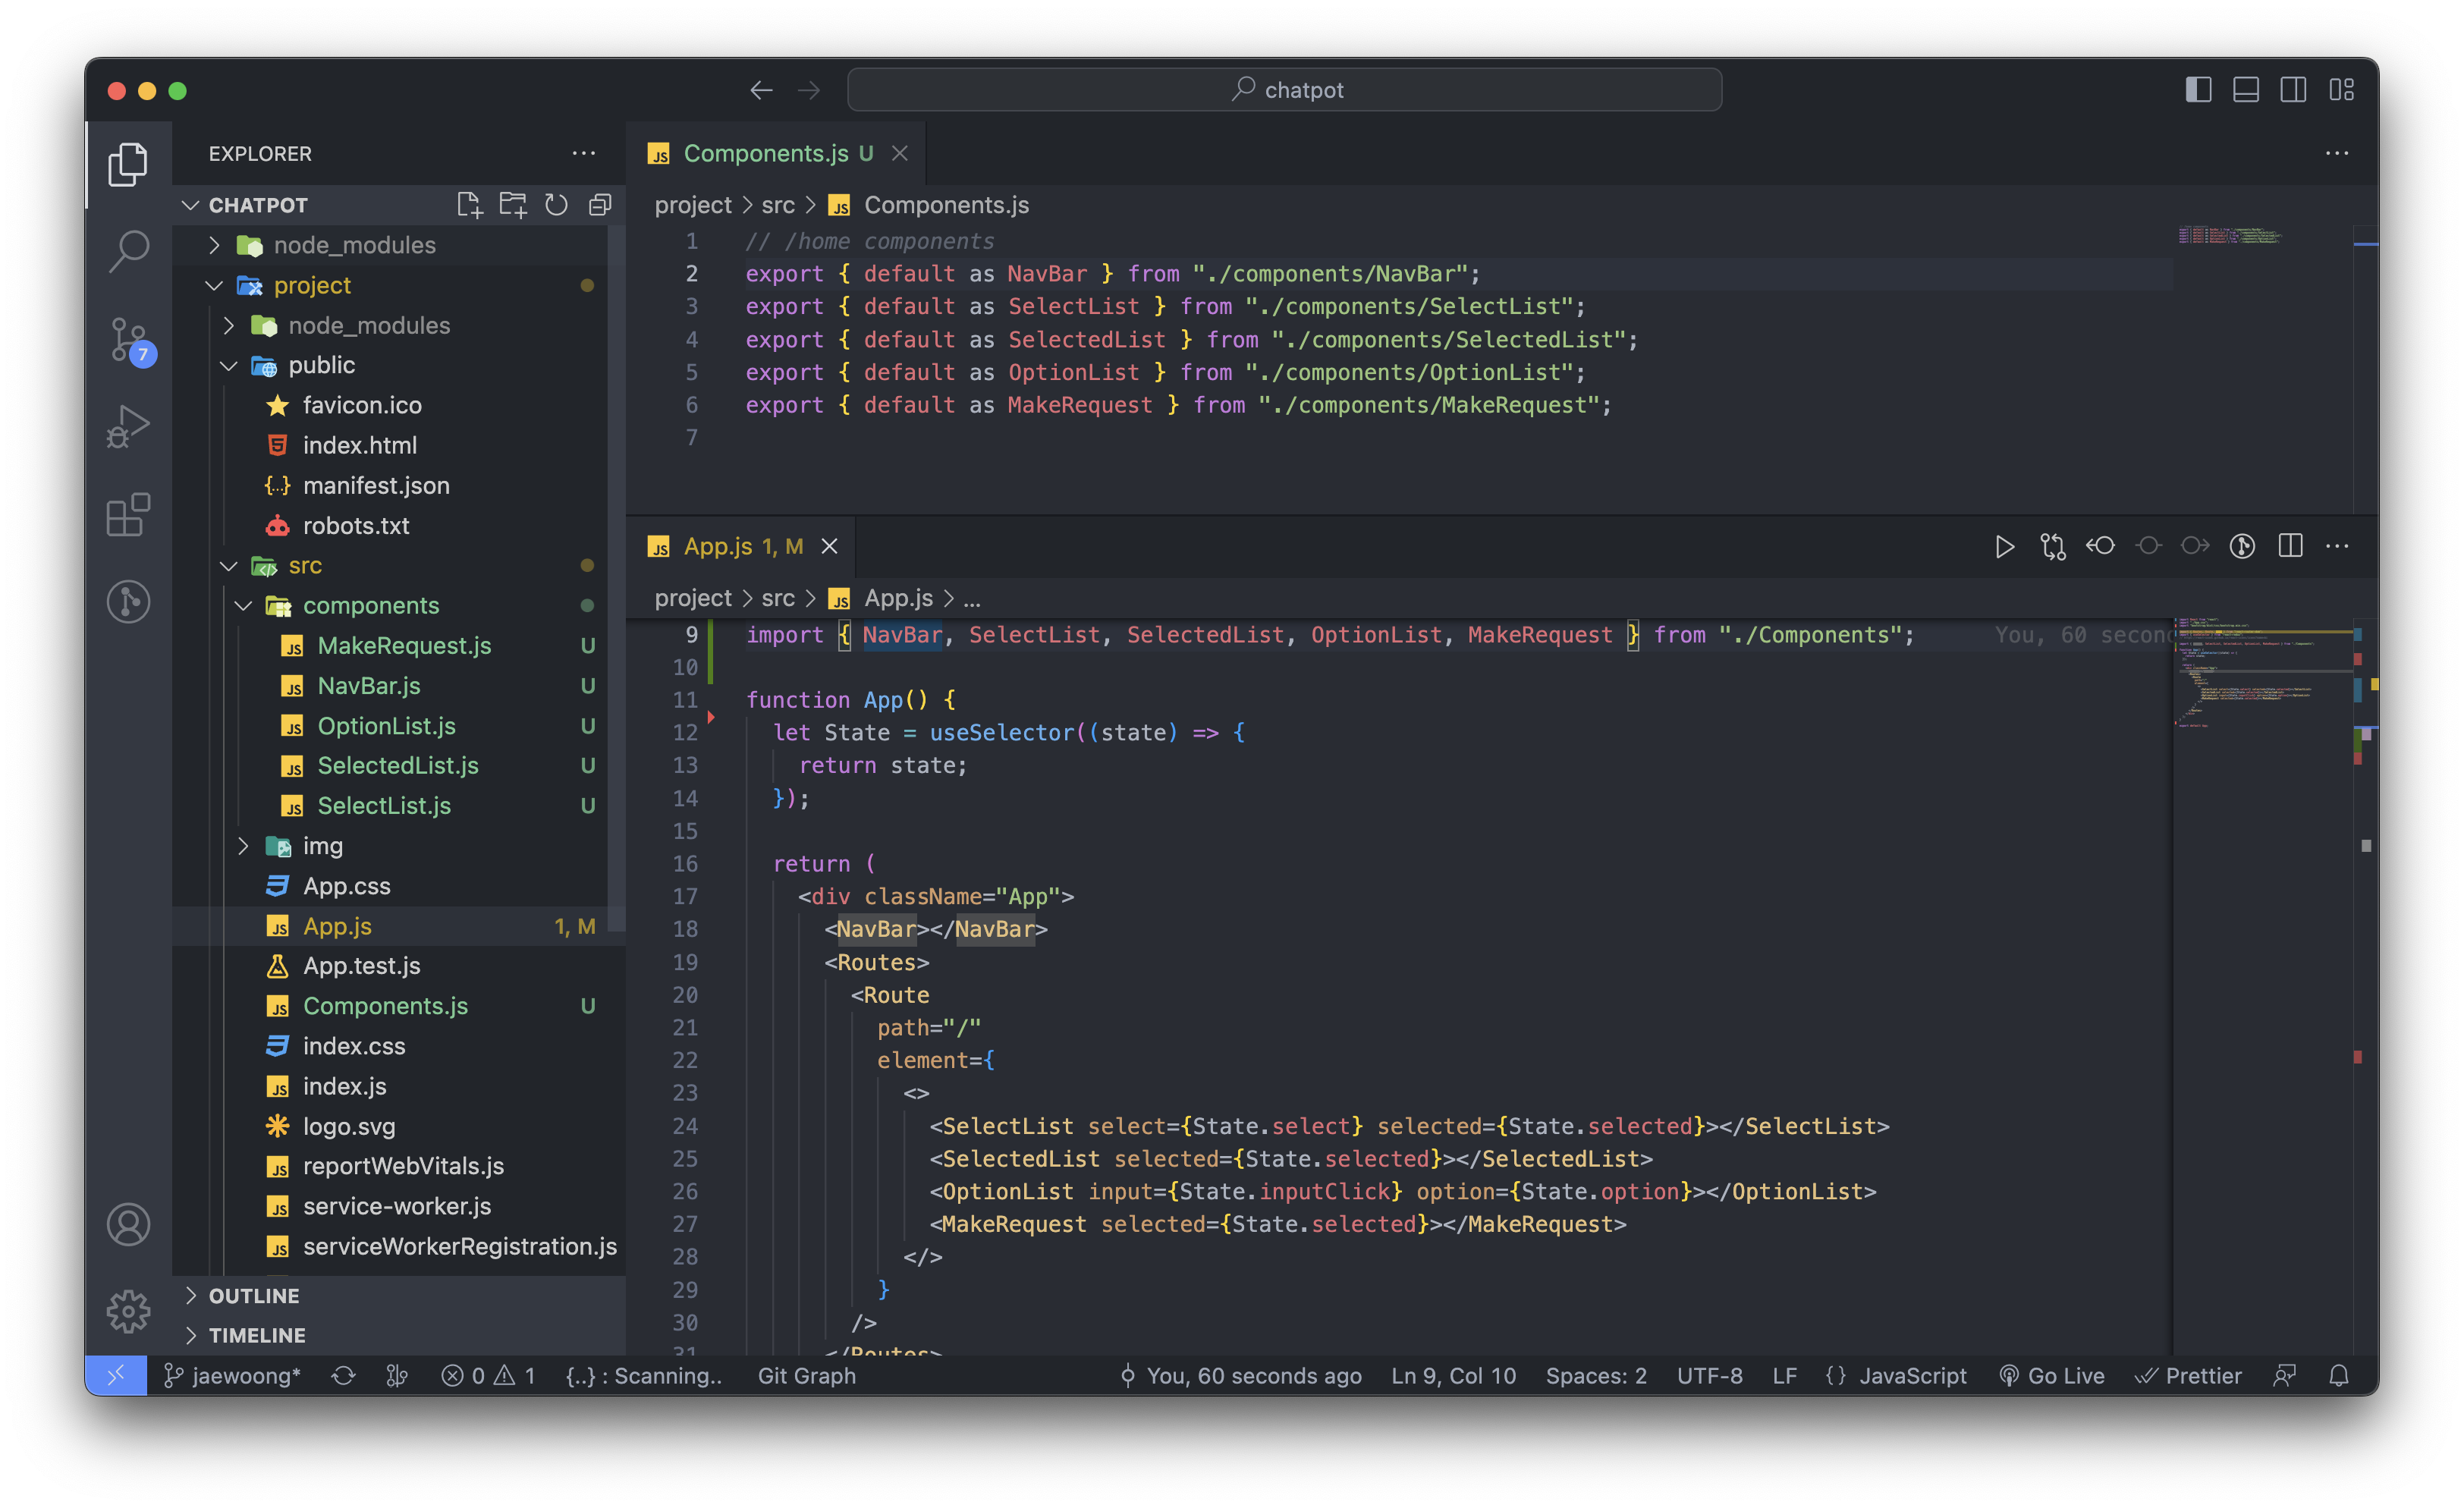Screen dimensions: 2464x1508
Task: Collapse the src folder
Action: click(x=229, y=566)
